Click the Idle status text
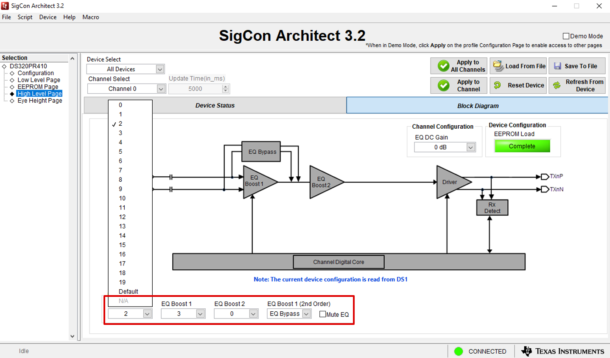 [24, 351]
